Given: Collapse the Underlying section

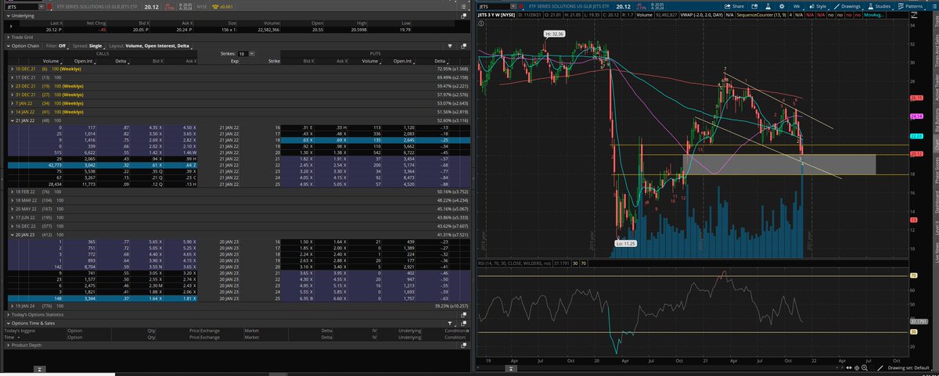Looking at the screenshot, I should pos(9,16).
